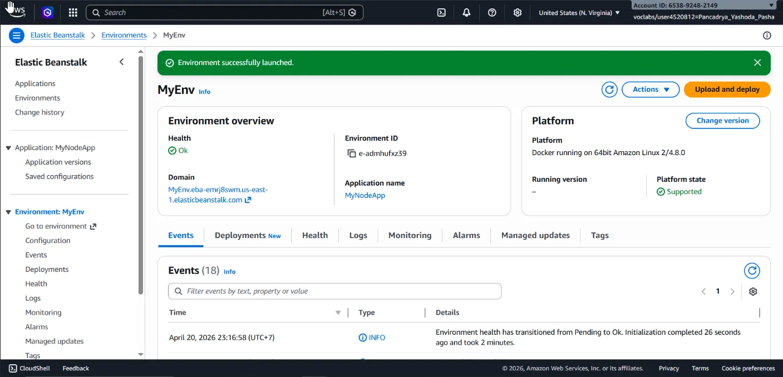Open Application versions in sidebar

click(58, 162)
